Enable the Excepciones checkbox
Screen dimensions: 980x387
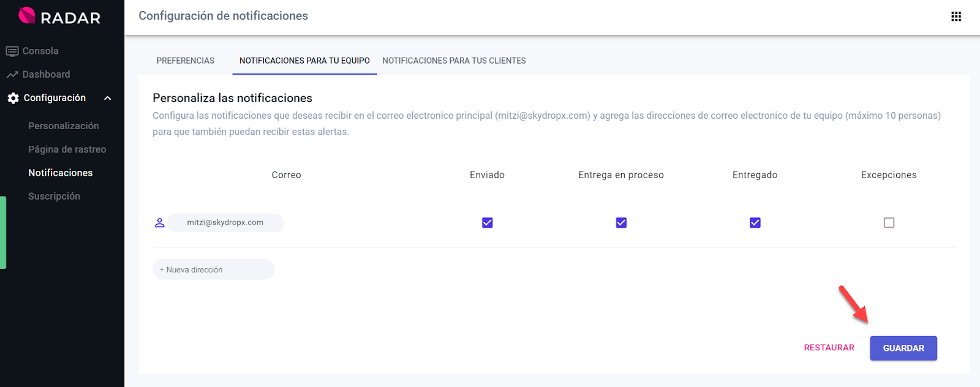pyautogui.click(x=889, y=223)
